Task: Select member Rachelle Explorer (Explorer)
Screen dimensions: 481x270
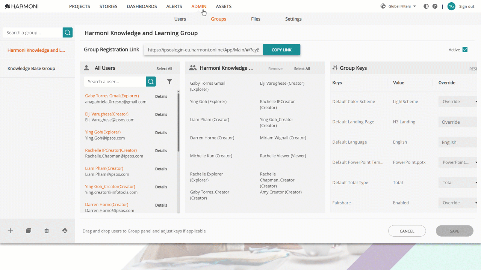Action: point(207,177)
